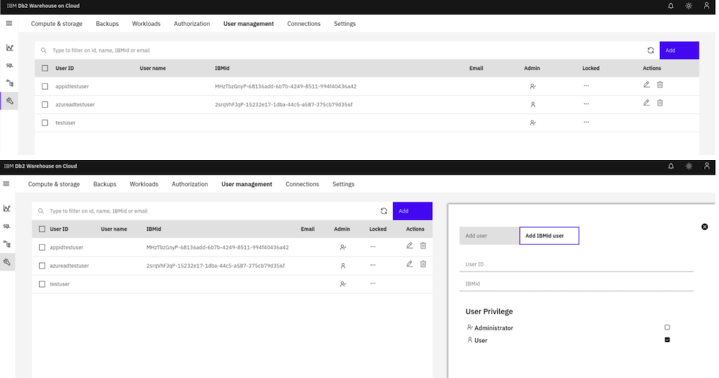
Task: Refresh the user list in upper view
Action: tap(651, 51)
